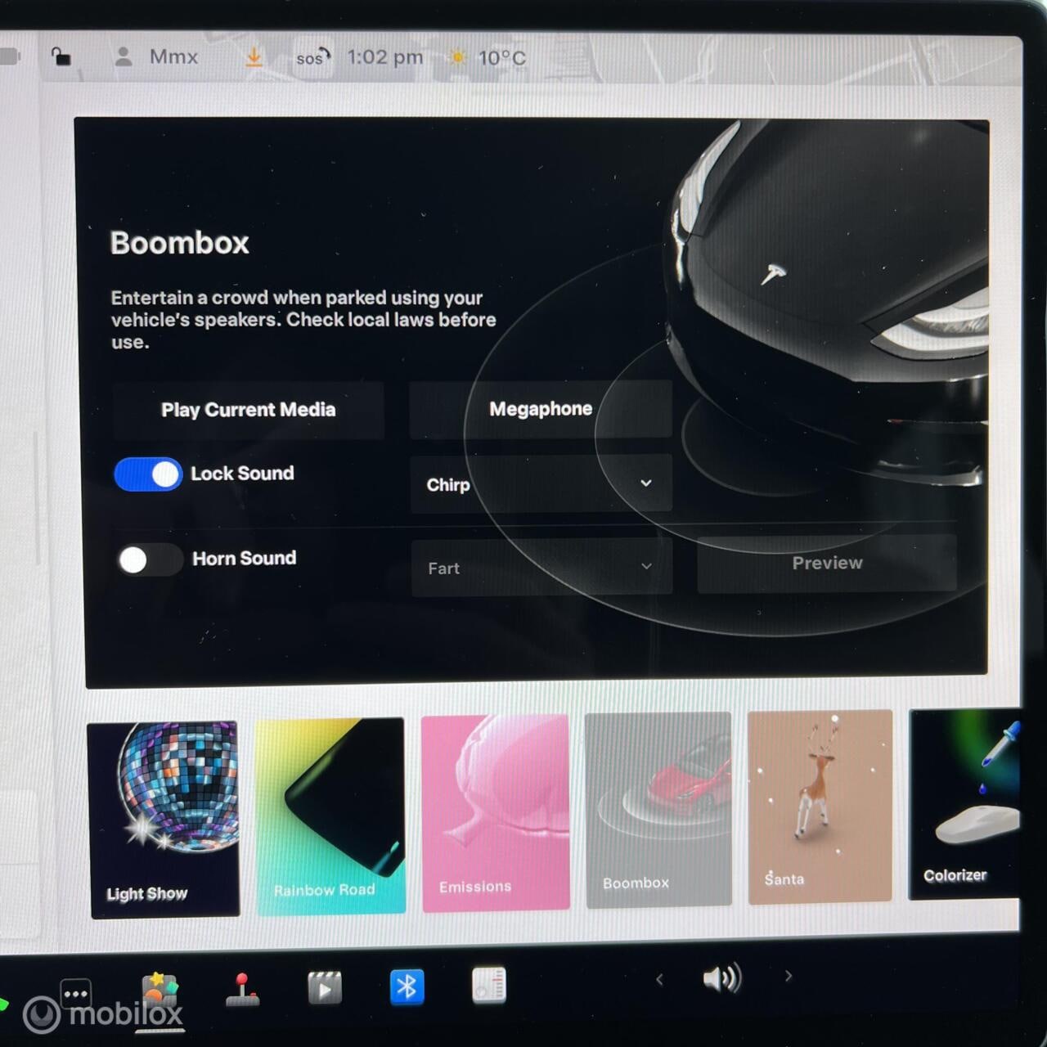Switch to the Emissions tile
This screenshot has width=1047, height=1047.
(495, 812)
